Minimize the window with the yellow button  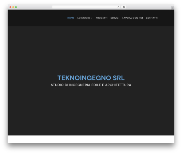coord(13,7)
